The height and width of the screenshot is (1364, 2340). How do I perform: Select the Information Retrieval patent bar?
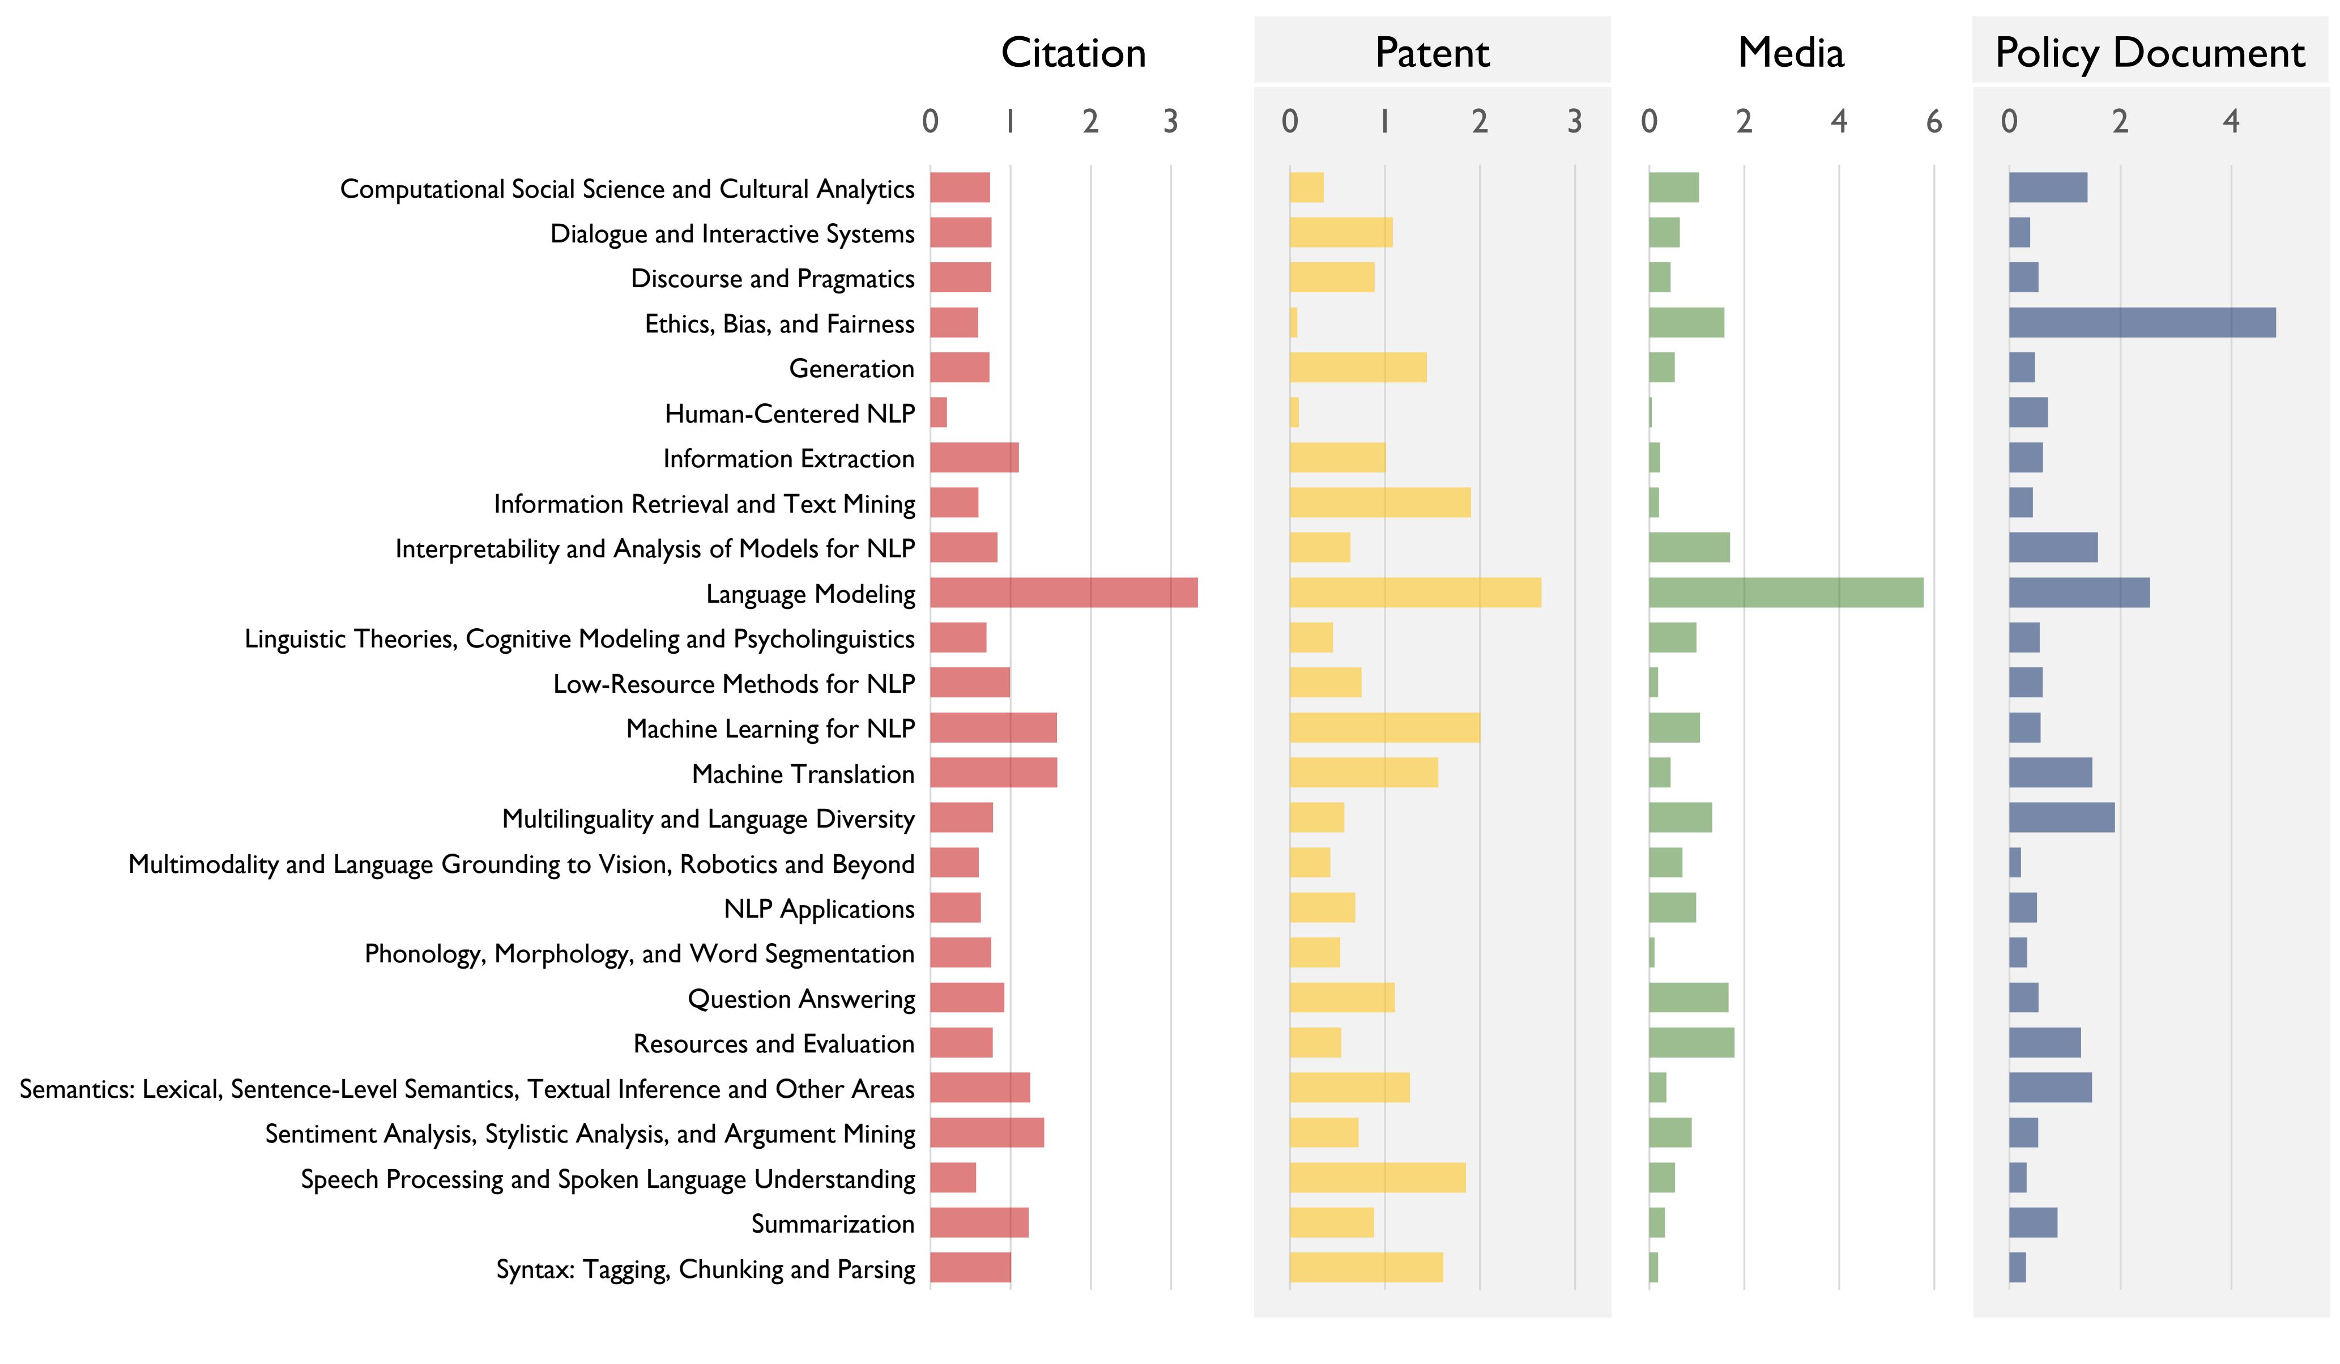[x=1380, y=502]
